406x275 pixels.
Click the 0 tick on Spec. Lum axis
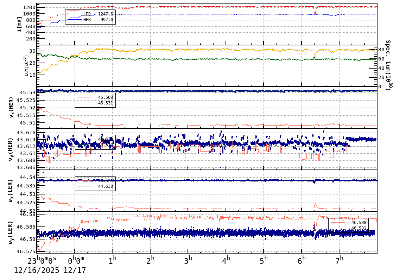(x=380, y=87)
